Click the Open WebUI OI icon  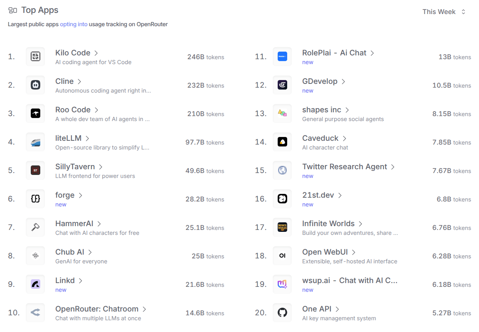pos(282,256)
